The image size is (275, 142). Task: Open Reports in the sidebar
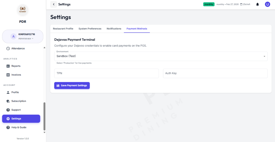click(21, 66)
